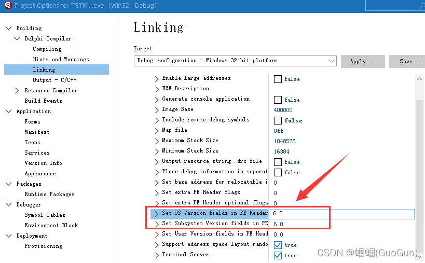Click User Version value 0.0
This screenshot has width=425, height=263.
click(x=278, y=234)
